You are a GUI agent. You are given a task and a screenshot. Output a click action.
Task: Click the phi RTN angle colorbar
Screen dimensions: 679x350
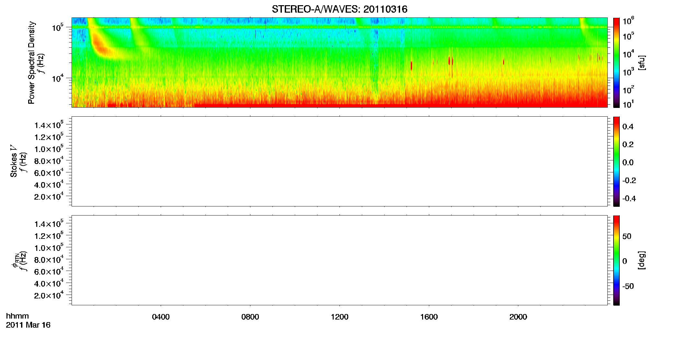pos(616,260)
